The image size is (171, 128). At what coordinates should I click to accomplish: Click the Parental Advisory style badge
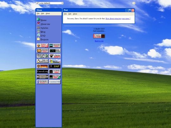pyautogui.click(x=42, y=77)
